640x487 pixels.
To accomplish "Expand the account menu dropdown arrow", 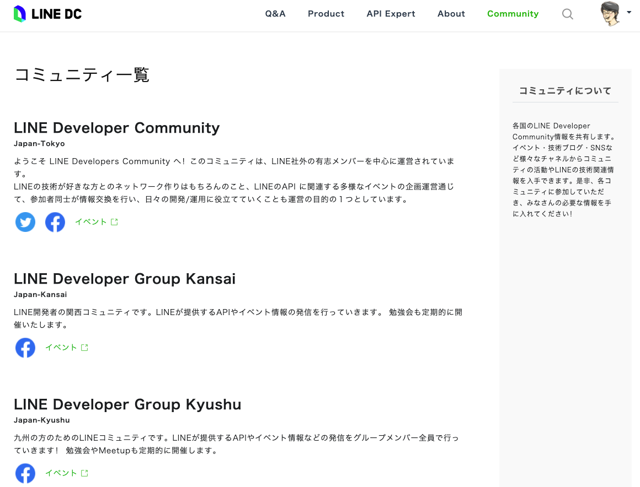I will coord(628,14).
